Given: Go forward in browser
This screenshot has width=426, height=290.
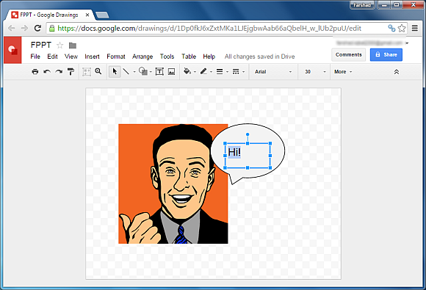Looking at the screenshot, I should (x=24, y=28).
